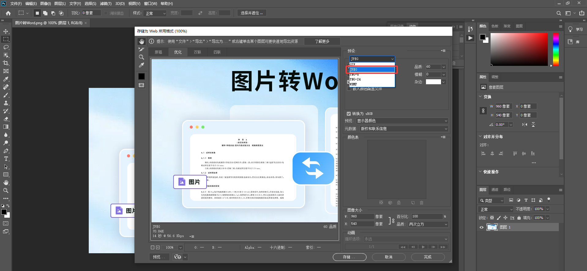Select the Slice Select tool in the dialog

[x=141, y=49]
